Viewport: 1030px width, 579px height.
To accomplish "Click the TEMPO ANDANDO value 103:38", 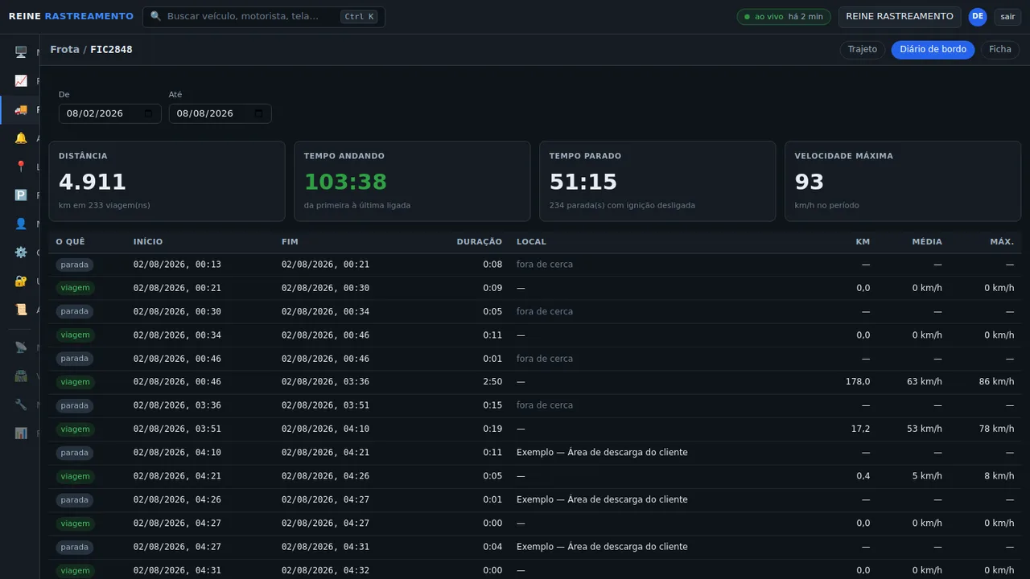I will [x=345, y=182].
